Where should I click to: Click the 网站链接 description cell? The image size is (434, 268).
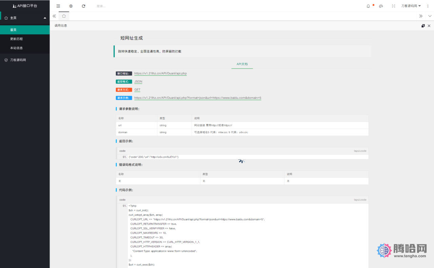[x=280, y=125]
